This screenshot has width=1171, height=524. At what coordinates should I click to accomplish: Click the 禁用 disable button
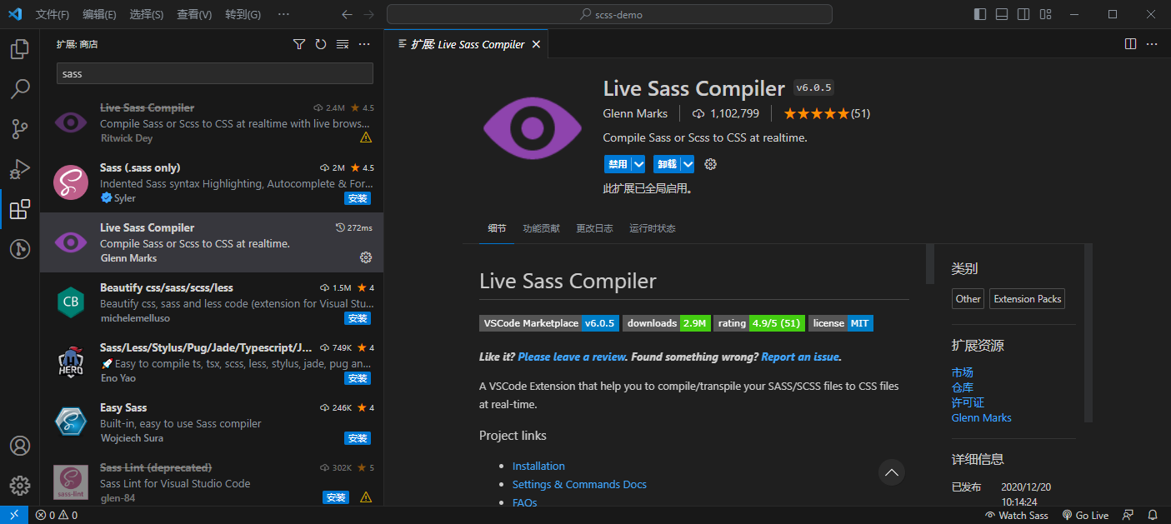618,164
